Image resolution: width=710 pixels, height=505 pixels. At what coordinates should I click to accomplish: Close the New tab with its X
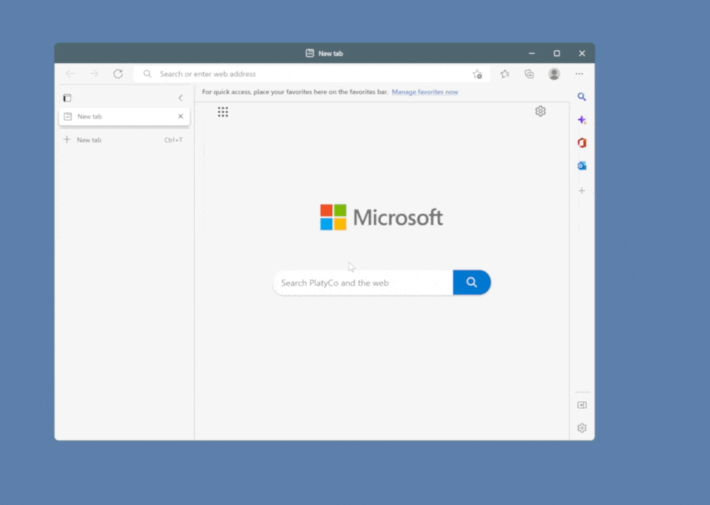tap(180, 116)
